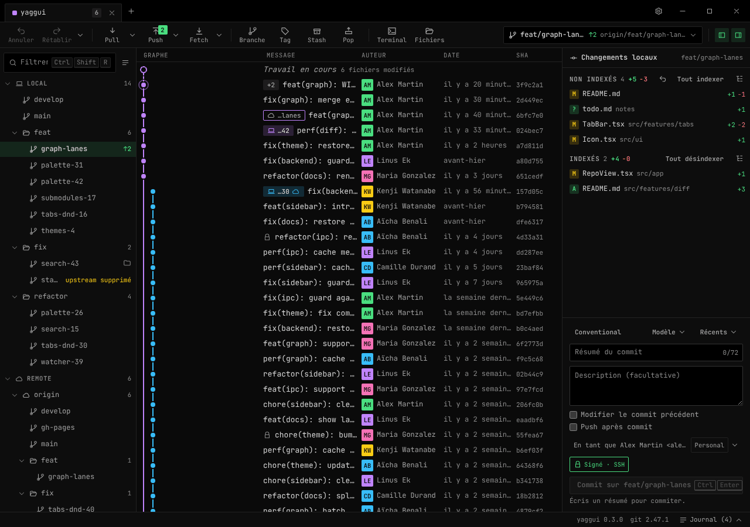Enable Modifier le commit précédent checkbox
Screen dimensions: 750x527
click(574, 415)
